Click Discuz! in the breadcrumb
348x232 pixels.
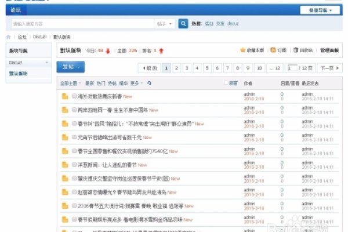[x=39, y=37]
